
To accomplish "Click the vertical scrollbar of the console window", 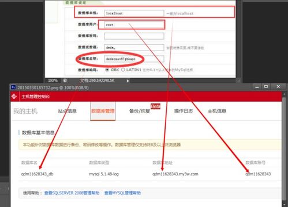I will [284, 149].
